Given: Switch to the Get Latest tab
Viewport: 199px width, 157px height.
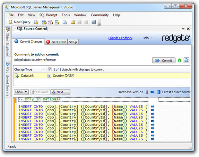Looking at the screenshot, I should pyautogui.click(x=56, y=42).
